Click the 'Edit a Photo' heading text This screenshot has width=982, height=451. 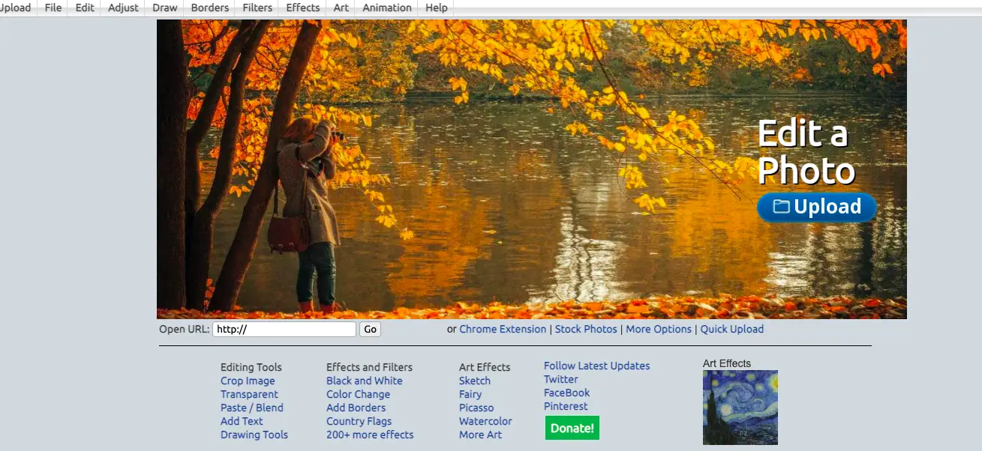click(806, 152)
